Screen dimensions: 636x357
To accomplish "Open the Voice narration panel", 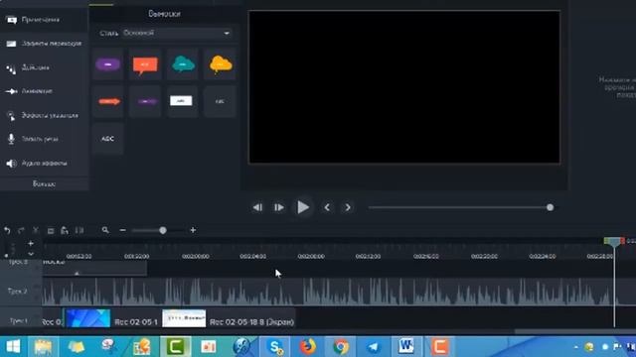I will click(44, 139).
